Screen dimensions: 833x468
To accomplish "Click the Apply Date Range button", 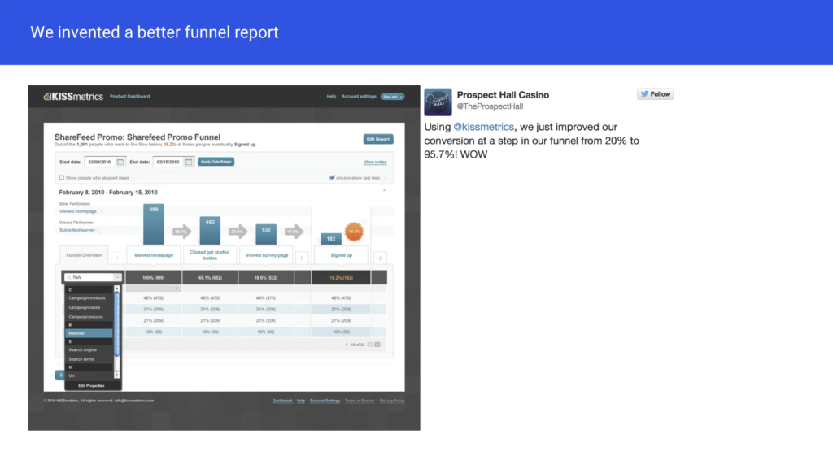I will pos(216,162).
